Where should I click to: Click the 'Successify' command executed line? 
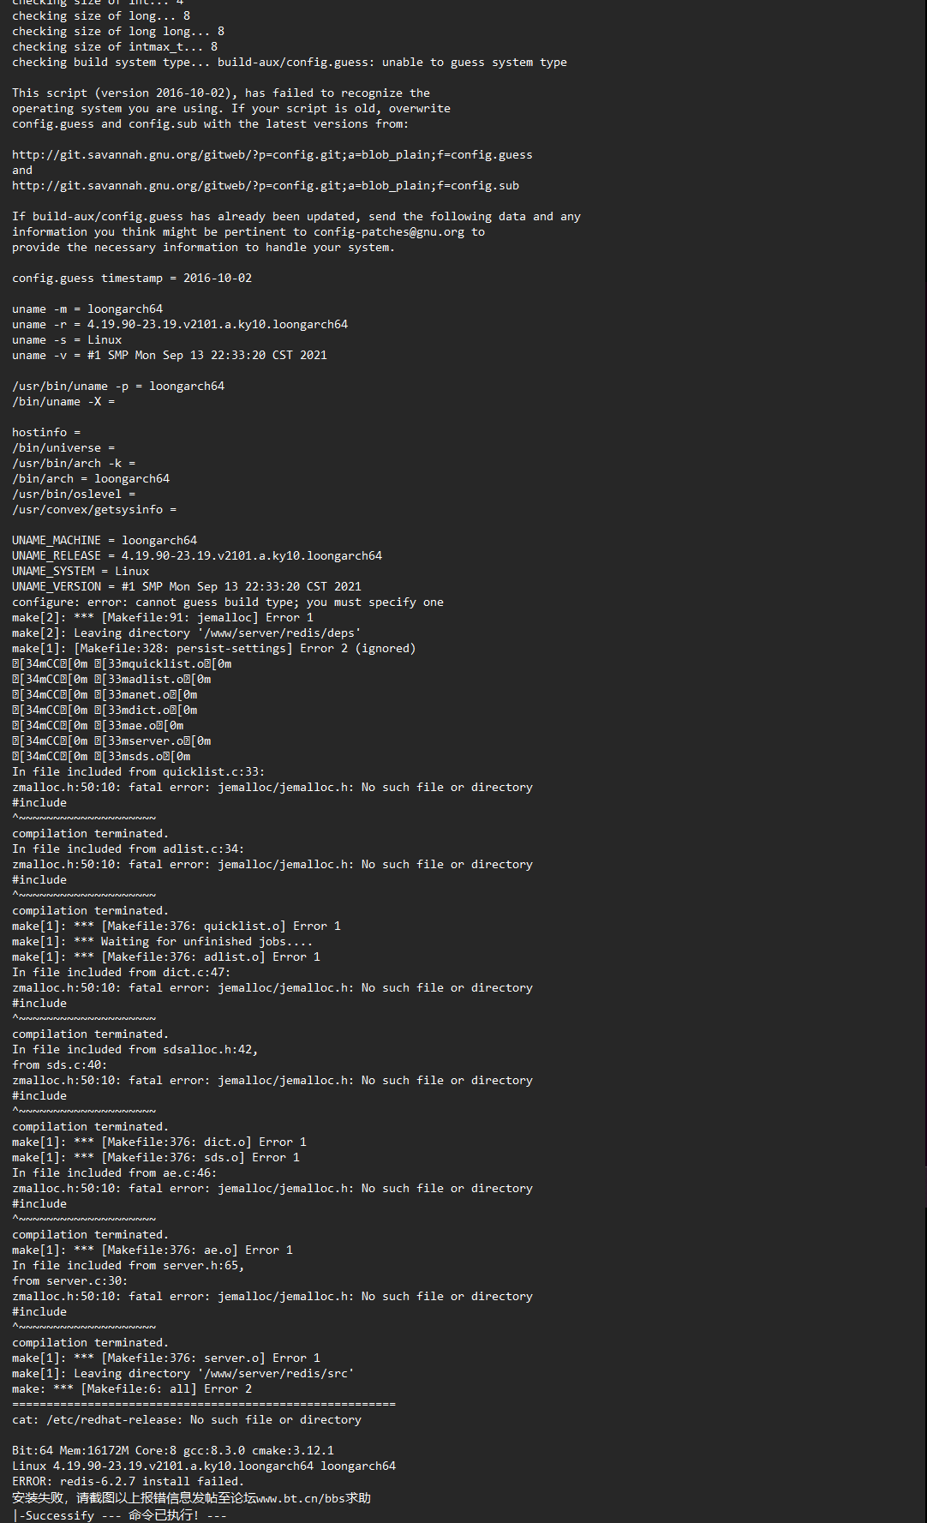pos(119,1515)
